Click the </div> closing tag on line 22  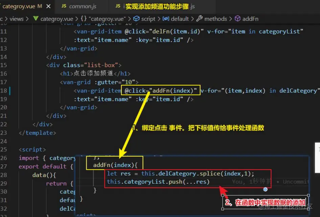(x=42, y=124)
